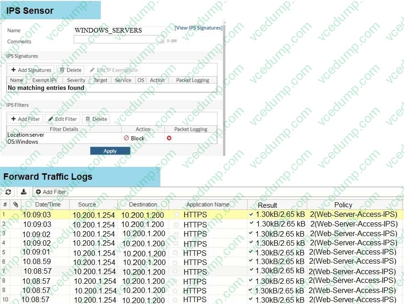The width and height of the screenshot is (404, 304).
Task: Sort logs by the Date/Time column header
Action: click(x=48, y=205)
